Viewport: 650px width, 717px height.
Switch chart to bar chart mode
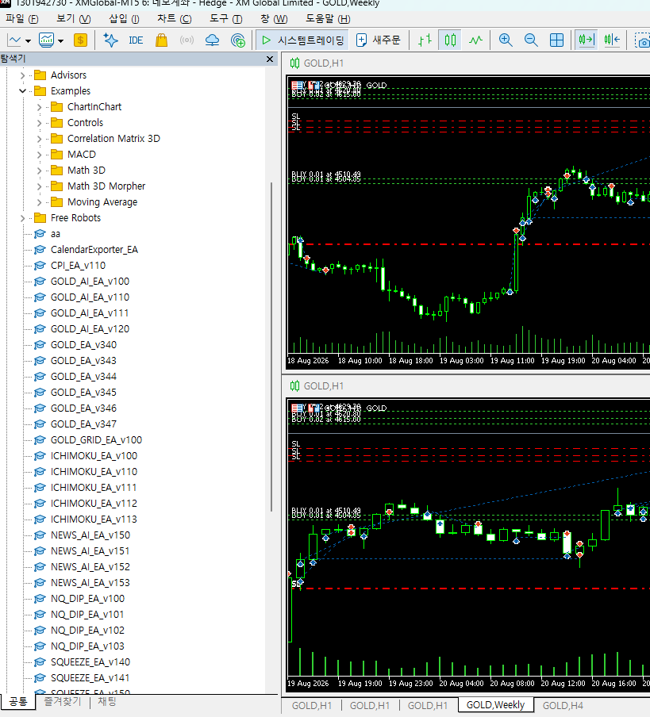pyautogui.click(x=425, y=40)
